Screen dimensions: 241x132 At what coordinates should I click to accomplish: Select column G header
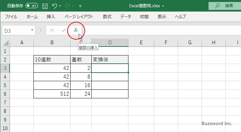point(190,43)
